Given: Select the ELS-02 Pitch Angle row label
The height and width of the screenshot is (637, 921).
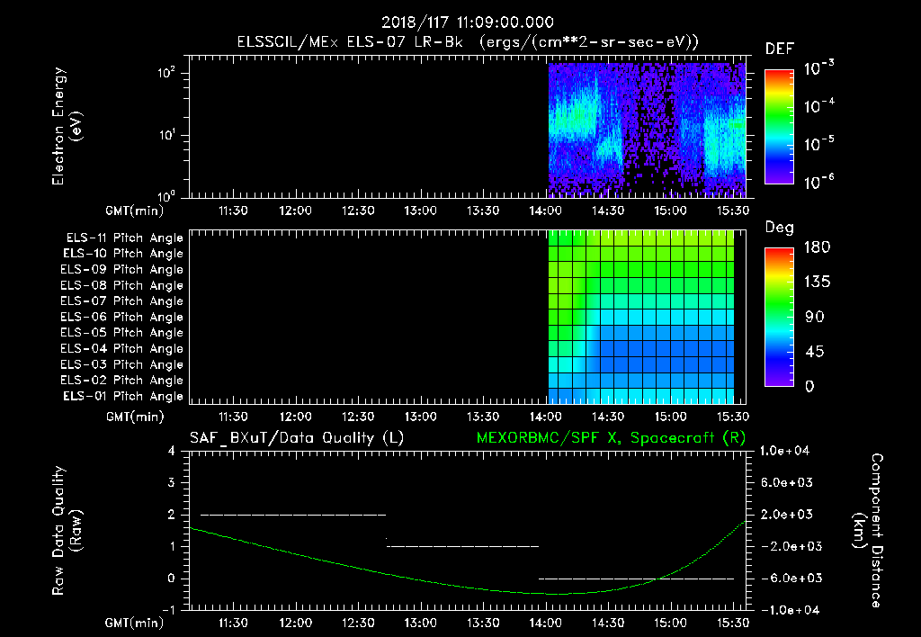Looking at the screenshot, I should [122, 381].
